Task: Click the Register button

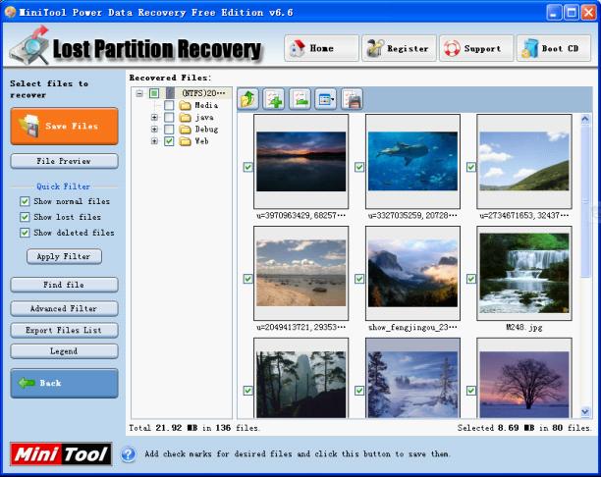Action: tap(399, 48)
